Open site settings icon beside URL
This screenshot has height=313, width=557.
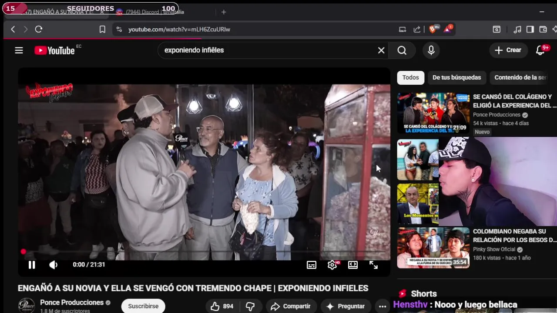119,29
